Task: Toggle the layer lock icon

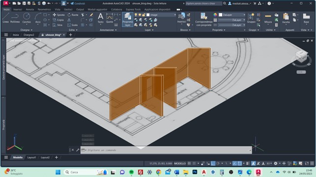Action: [144, 15]
